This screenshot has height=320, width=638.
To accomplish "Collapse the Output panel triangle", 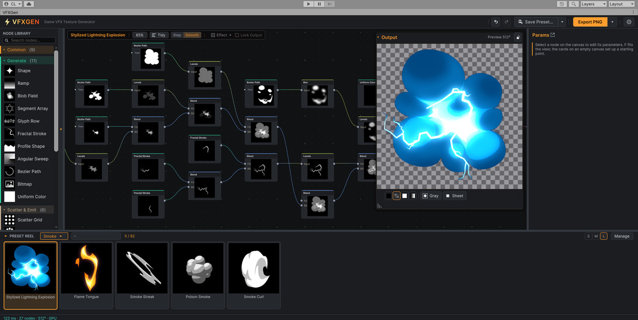I will tap(378, 37).
